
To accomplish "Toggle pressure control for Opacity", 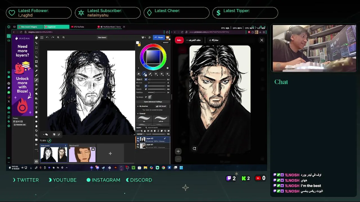I will click(x=146, y=89).
